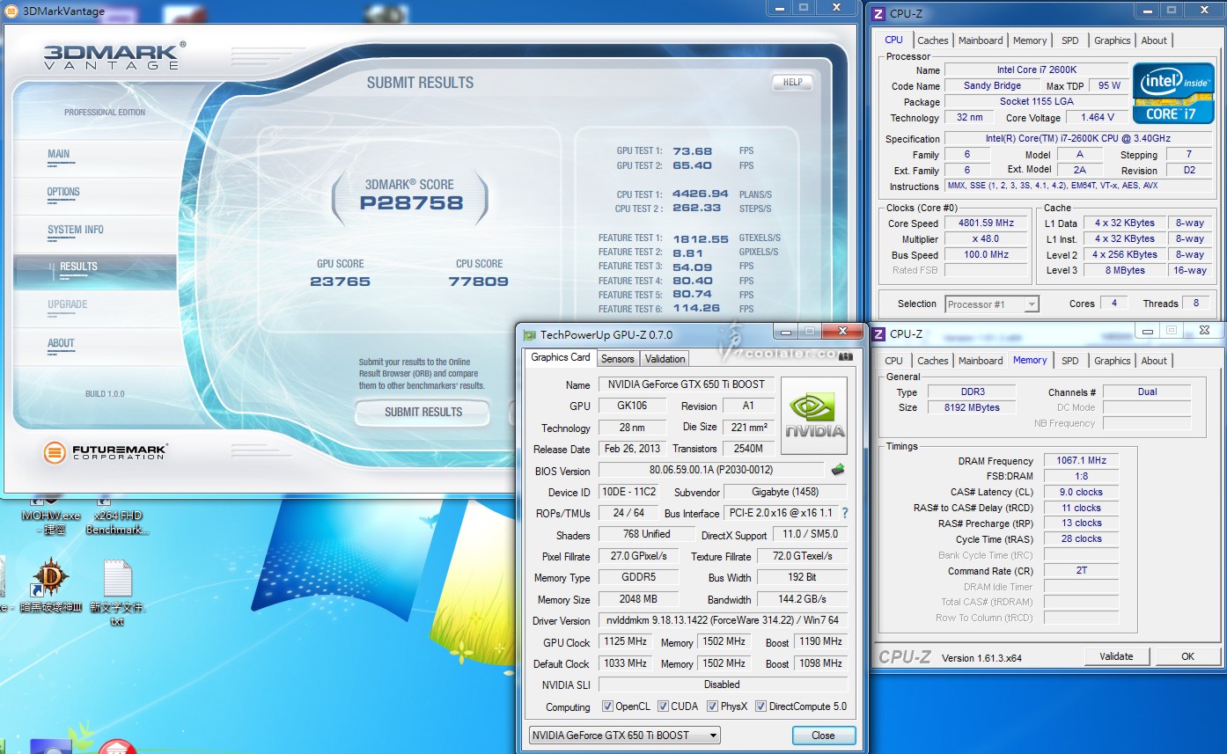Click the CPU-Z OK button
Screen dimensions: 1227x754
(1187, 656)
